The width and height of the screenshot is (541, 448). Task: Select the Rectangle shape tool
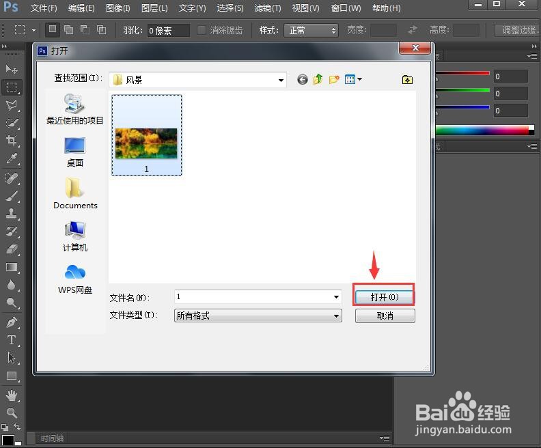(x=12, y=376)
